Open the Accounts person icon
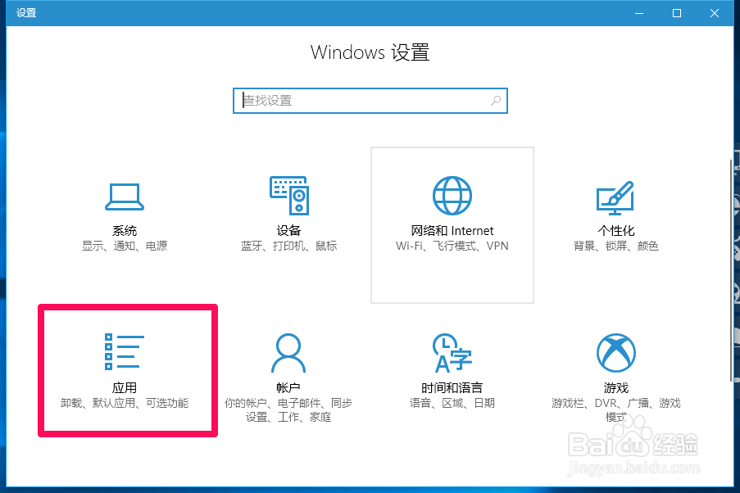Screen dimensions: 740x493 pos(288,352)
